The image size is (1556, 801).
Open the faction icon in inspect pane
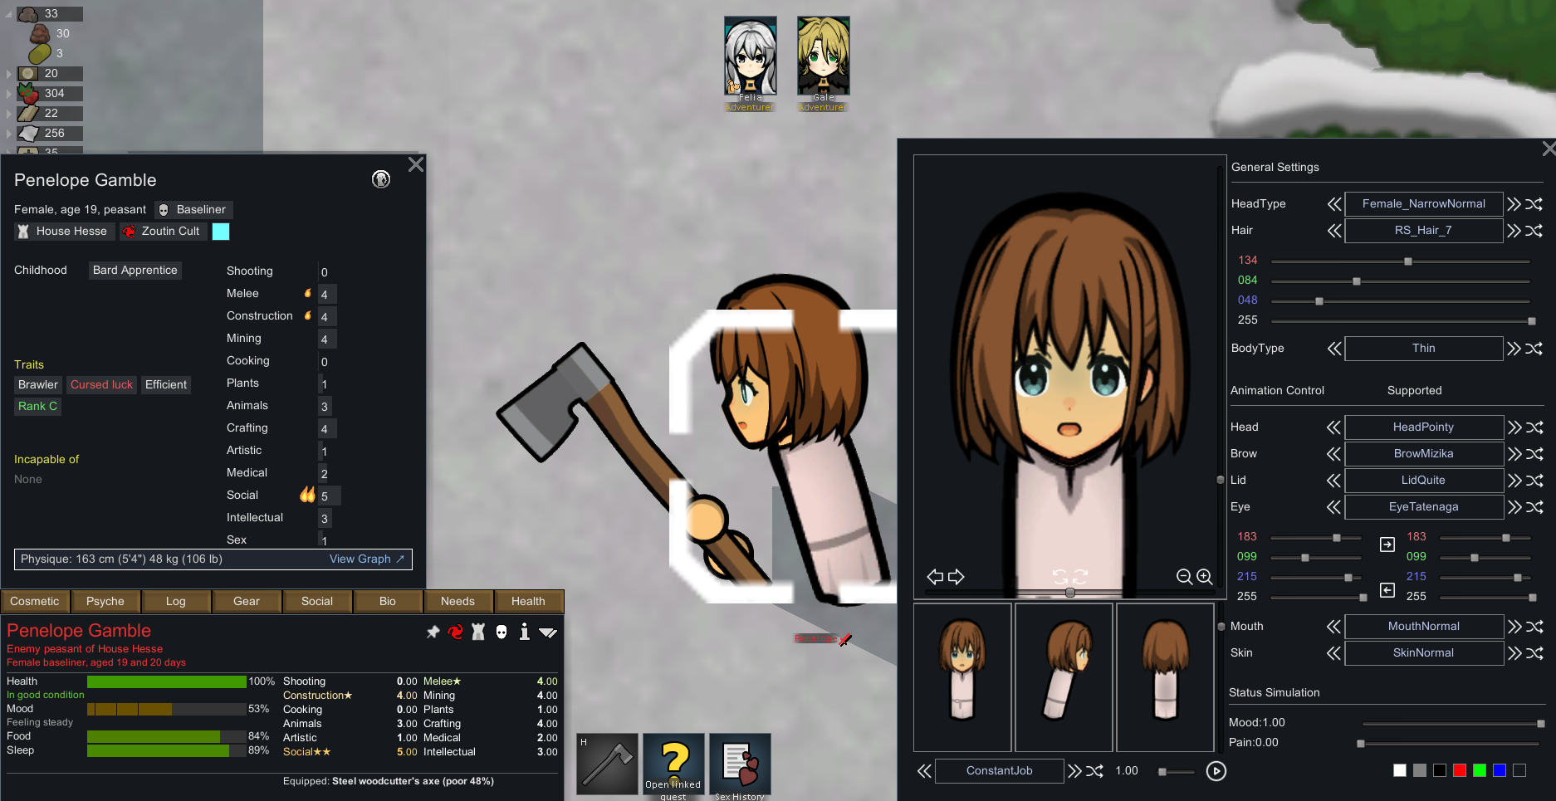[x=478, y=632]
